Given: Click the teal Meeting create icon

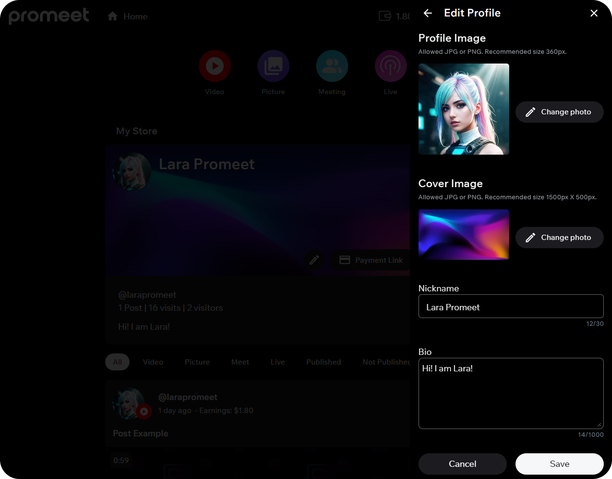Looking at the screenshot, I should point(332,66).
